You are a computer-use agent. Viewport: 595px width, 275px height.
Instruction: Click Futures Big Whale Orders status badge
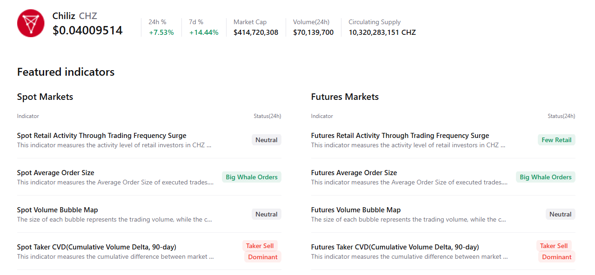[x=545, y=177]
